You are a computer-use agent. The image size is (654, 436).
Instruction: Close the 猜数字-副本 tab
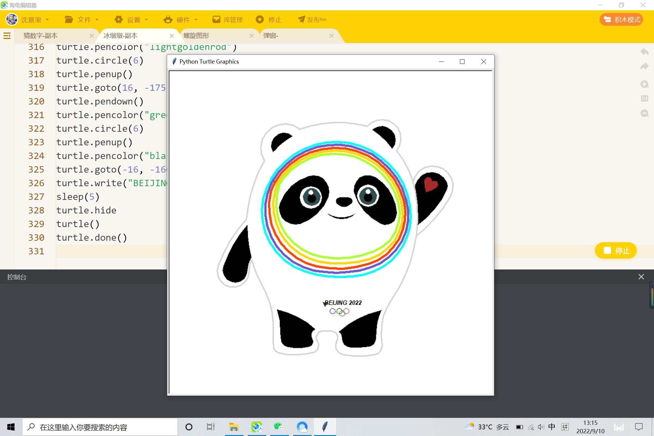point(92,36)
